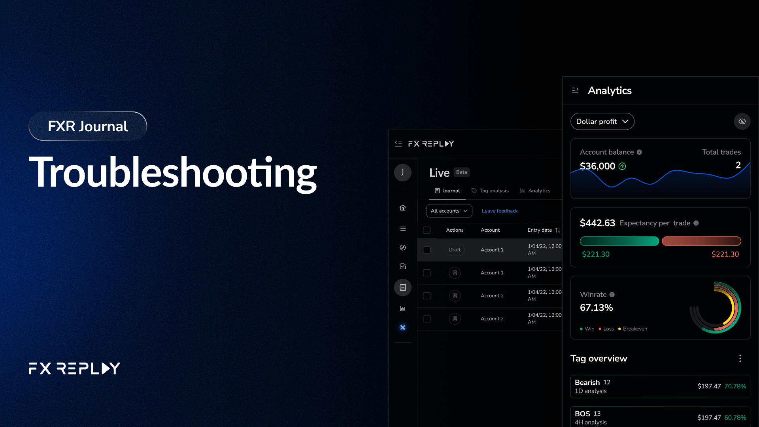This screenshot has height=427, width=759.
Task: Click the home icon in sidebar
Action: coord(402,208)
